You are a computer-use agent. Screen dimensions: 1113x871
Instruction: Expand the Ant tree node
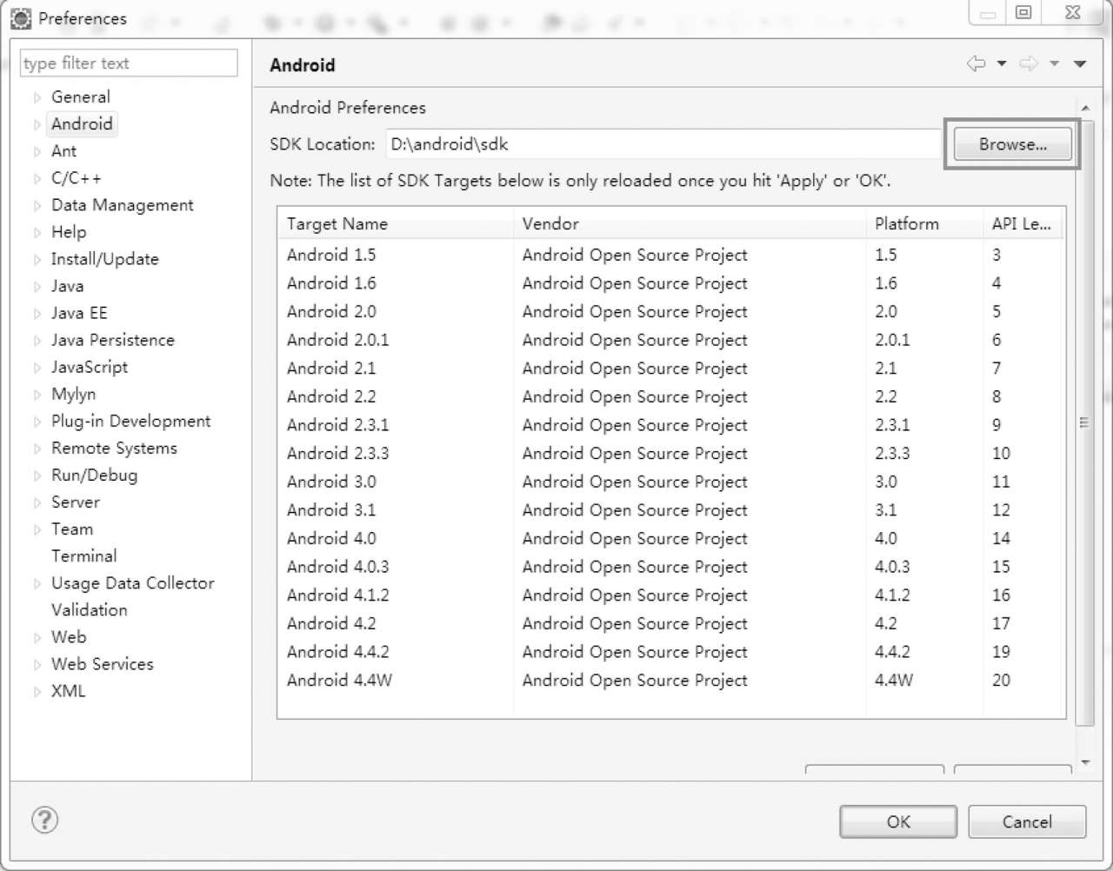tap(37, 151)
